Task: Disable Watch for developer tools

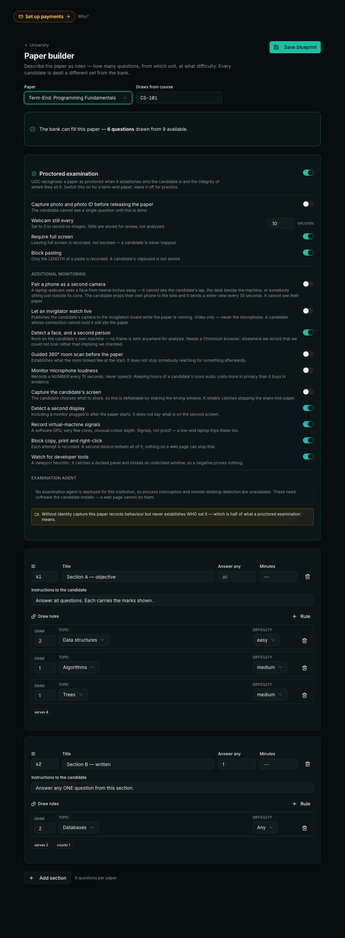Action: point(308,456)
